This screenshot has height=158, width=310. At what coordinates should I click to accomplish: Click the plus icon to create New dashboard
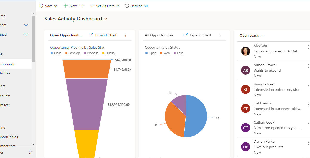[x=65, y=6]
